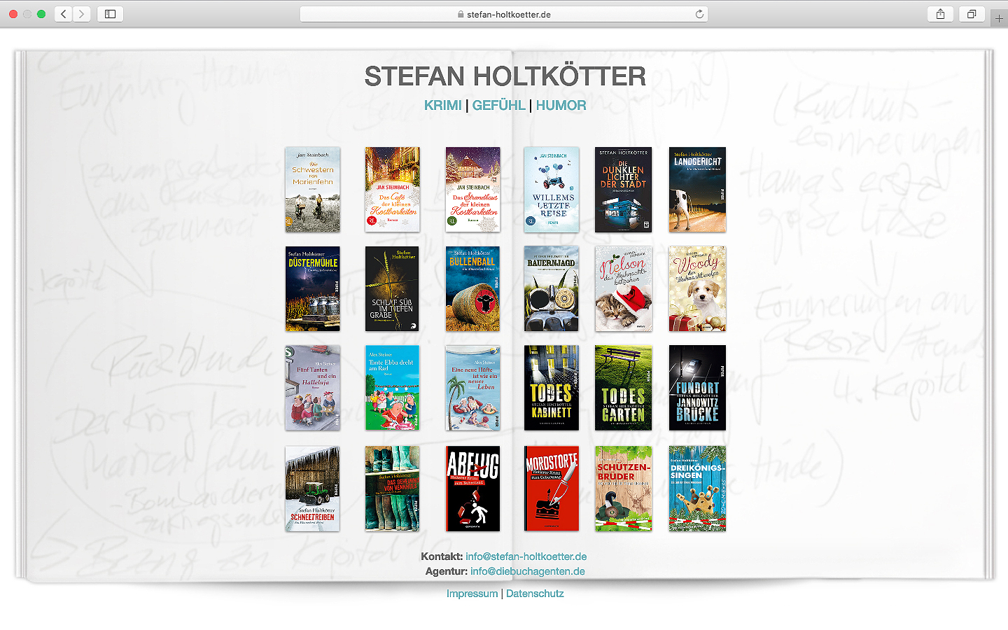Open book cover Mordstorte

tap(552, 489)
